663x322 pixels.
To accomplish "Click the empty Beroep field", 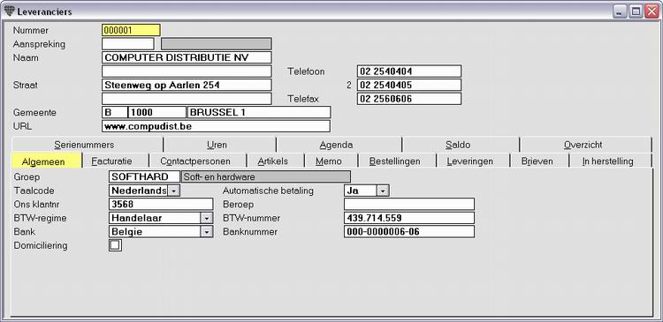I will (409, 205).
